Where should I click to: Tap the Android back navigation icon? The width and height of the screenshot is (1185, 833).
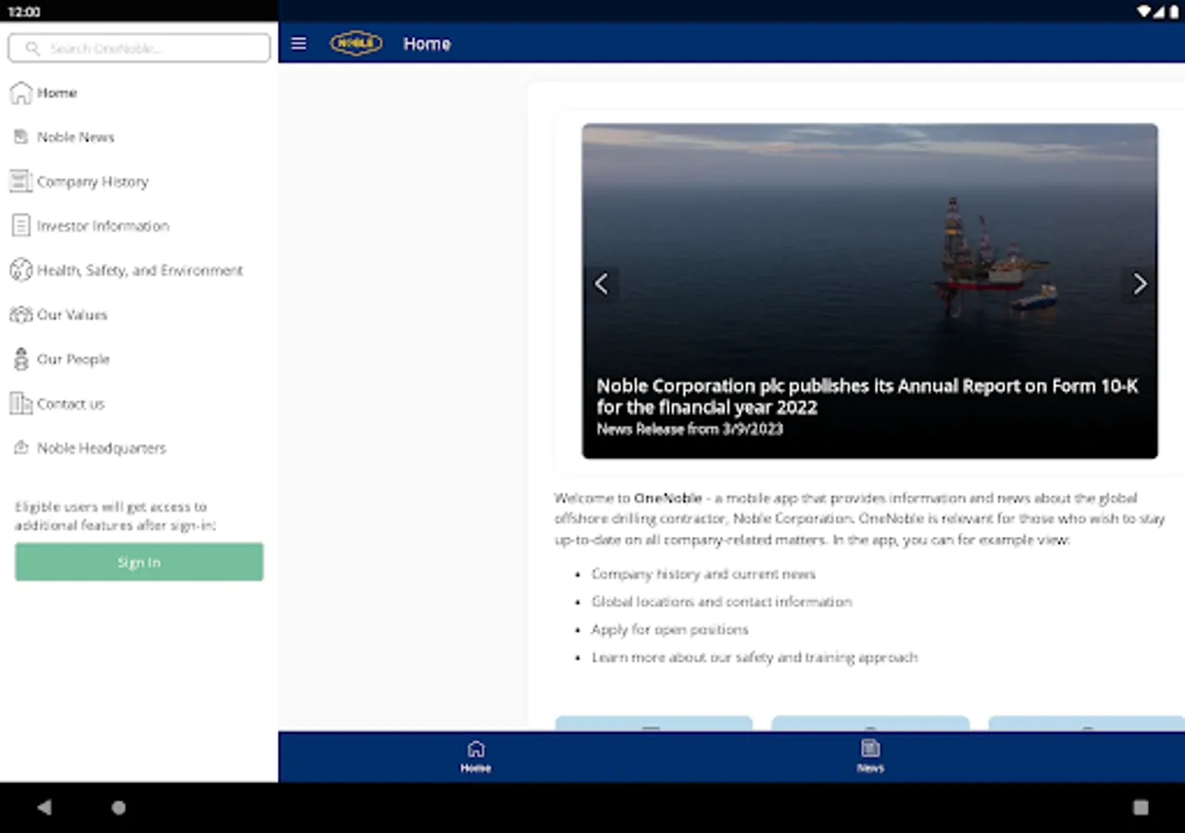point(44,807)
